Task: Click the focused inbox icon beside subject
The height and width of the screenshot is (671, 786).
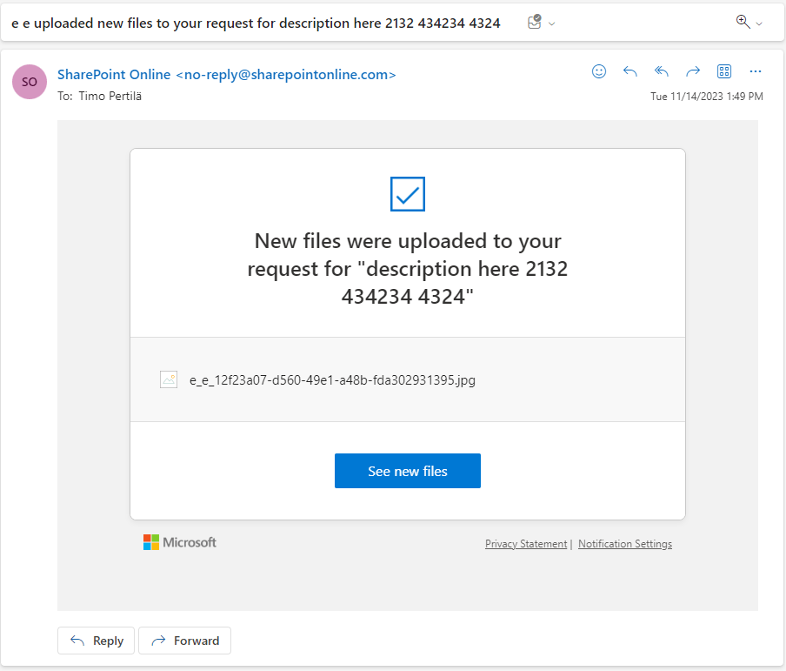Action: point(535,23)
